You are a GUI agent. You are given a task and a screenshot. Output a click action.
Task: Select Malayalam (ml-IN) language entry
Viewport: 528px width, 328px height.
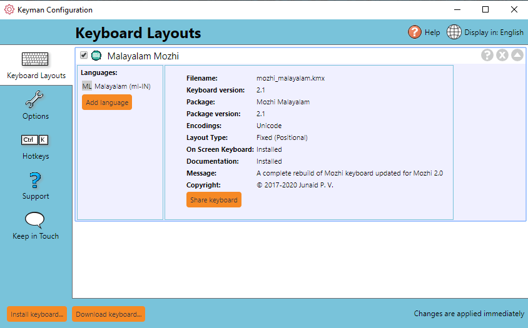(123, 86)
